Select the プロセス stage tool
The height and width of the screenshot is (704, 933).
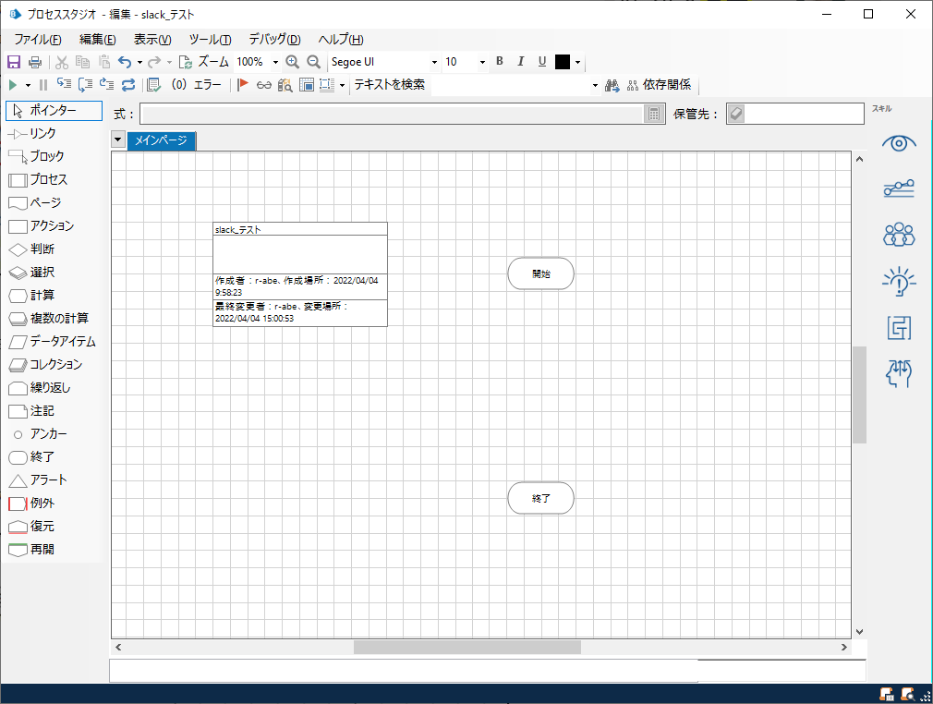coord(55,180)
